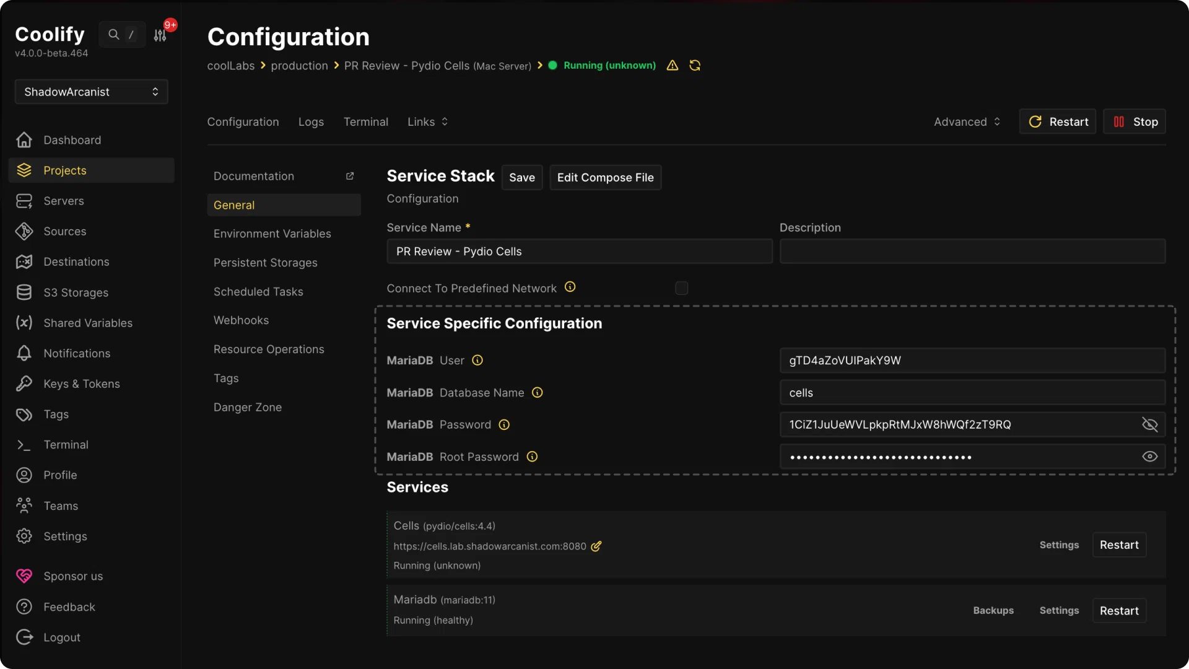The width and height of the screenshot is (1189, 669).
Task: Open the Environment Variables section
Action: 272,234
